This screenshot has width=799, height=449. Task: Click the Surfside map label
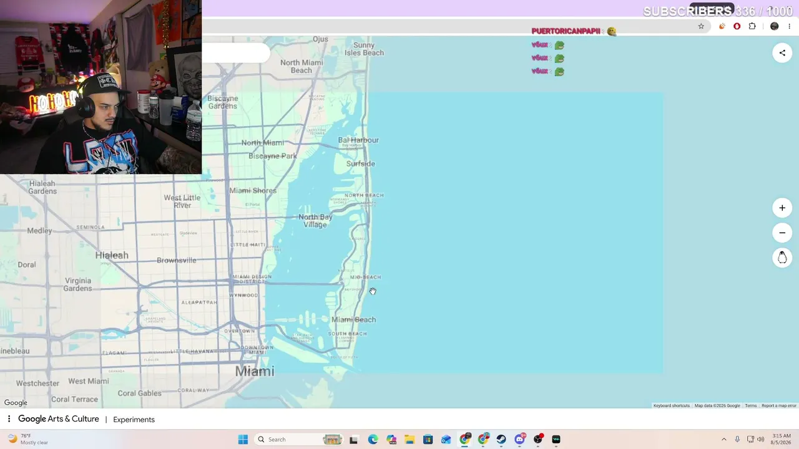pyautogui.click(x=360, y=163)
